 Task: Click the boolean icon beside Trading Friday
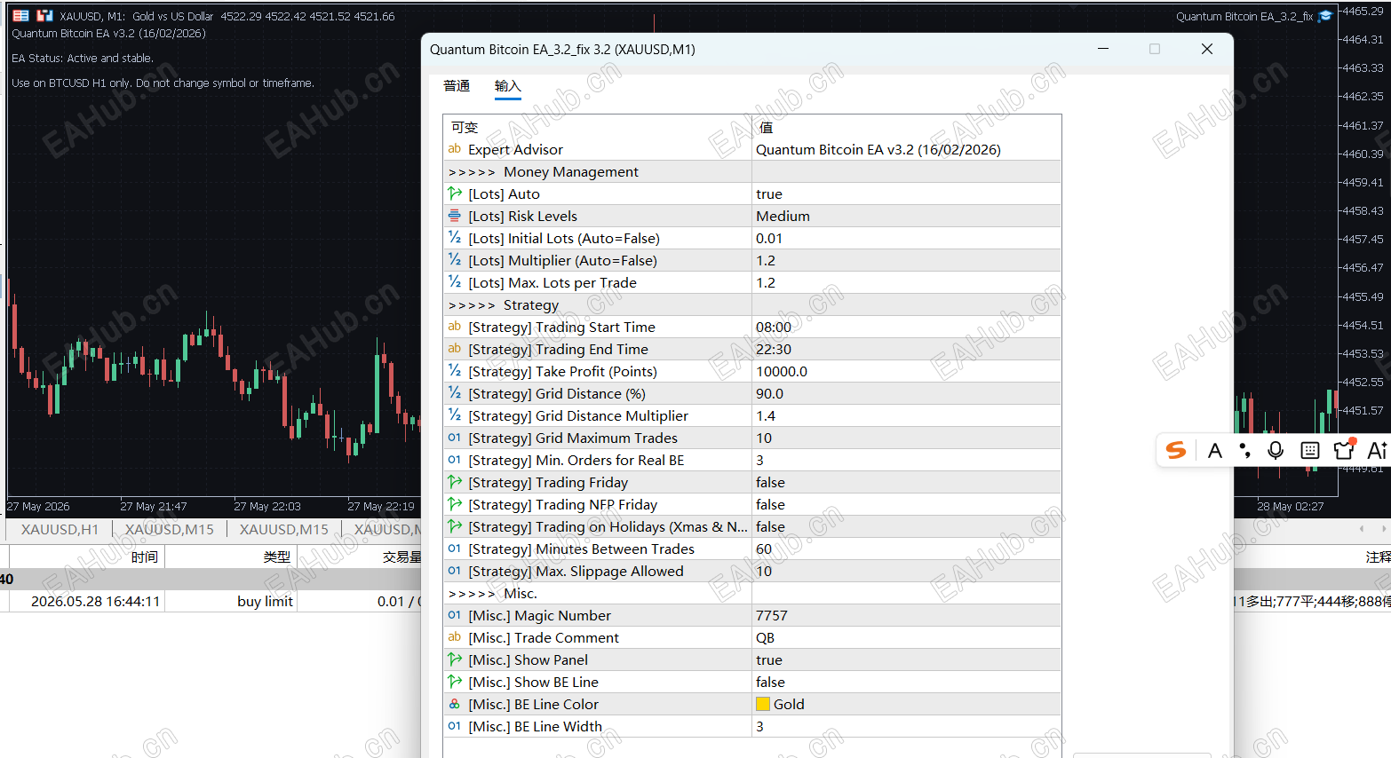point(455,482)
